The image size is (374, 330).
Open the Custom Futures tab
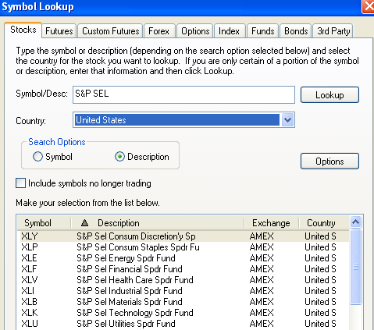(x=110, y=31)
